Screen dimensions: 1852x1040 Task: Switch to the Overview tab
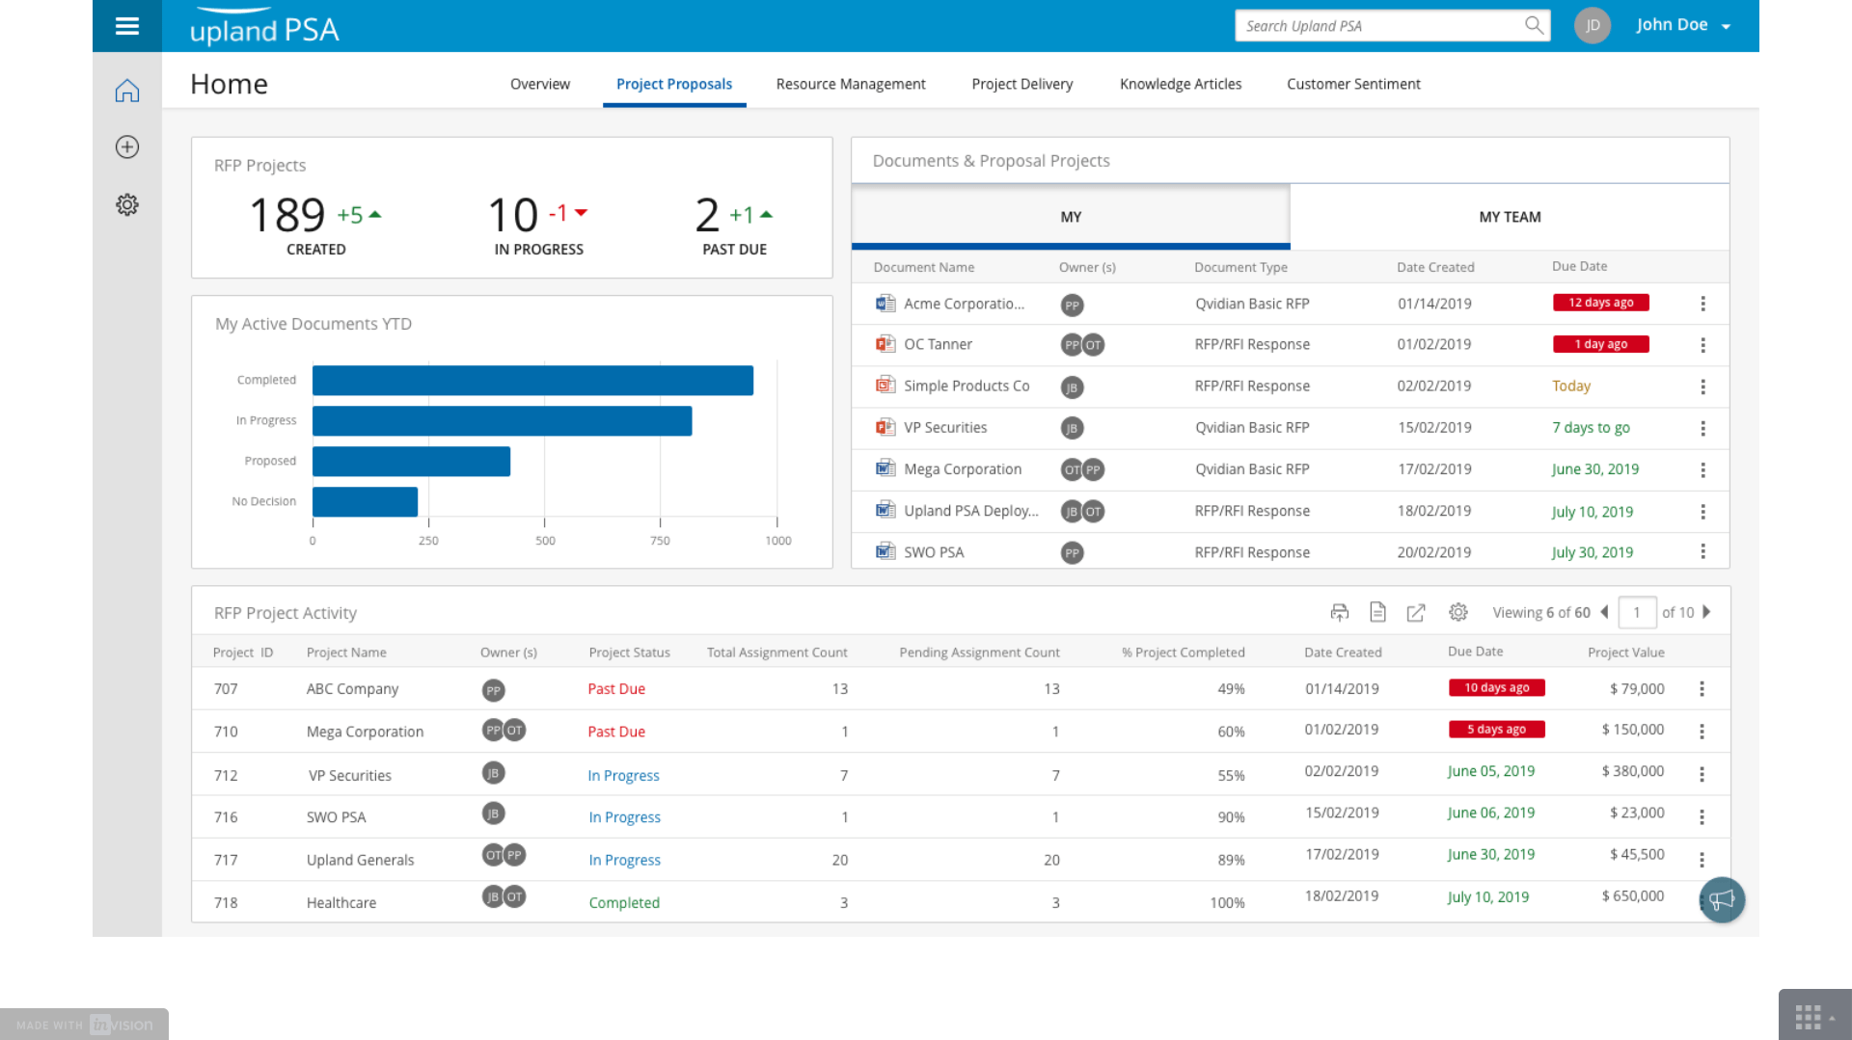(540, 84)
